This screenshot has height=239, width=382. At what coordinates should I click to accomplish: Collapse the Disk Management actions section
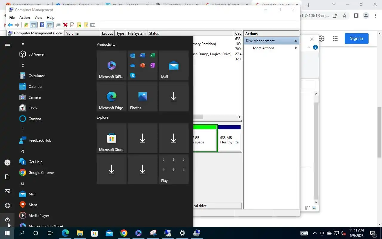click(296, 41)
